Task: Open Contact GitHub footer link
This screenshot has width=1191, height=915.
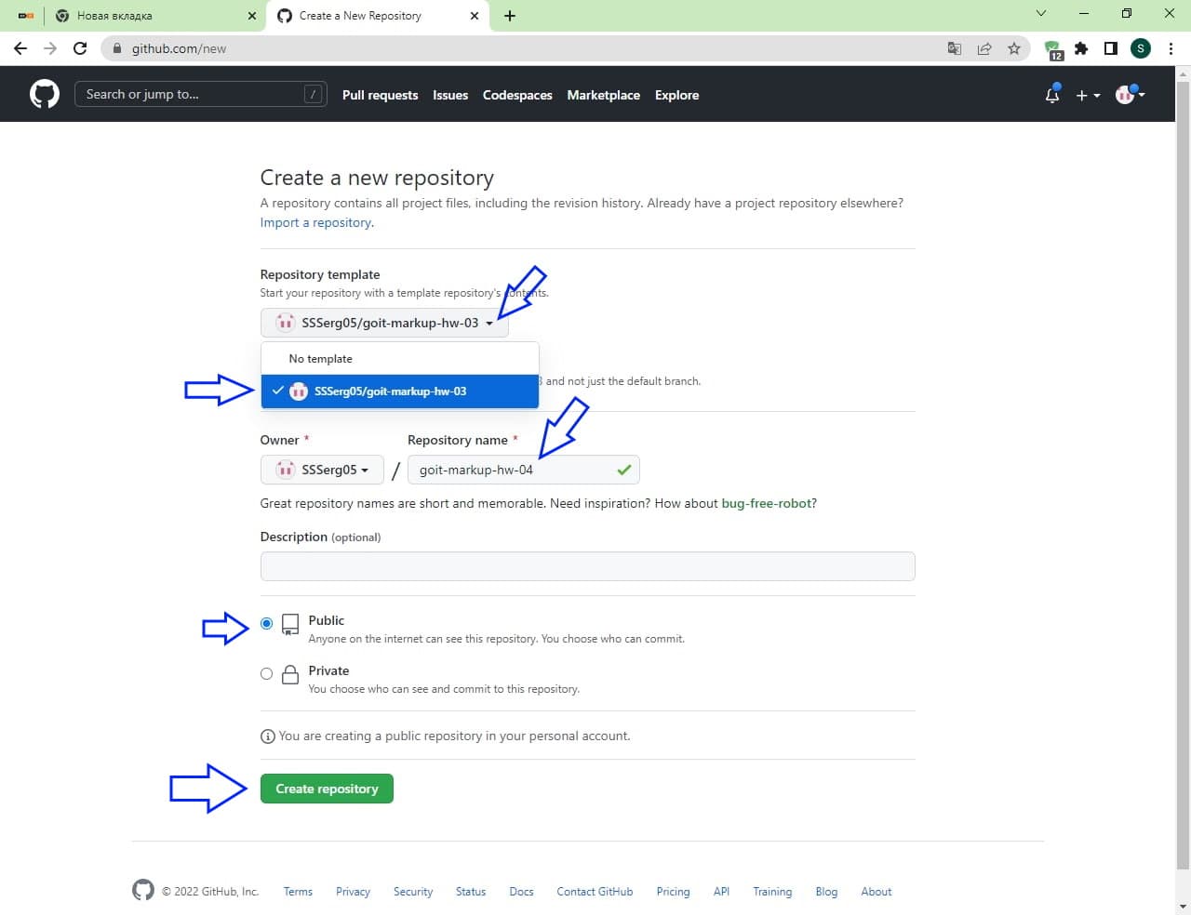Action: coord(595,891)
